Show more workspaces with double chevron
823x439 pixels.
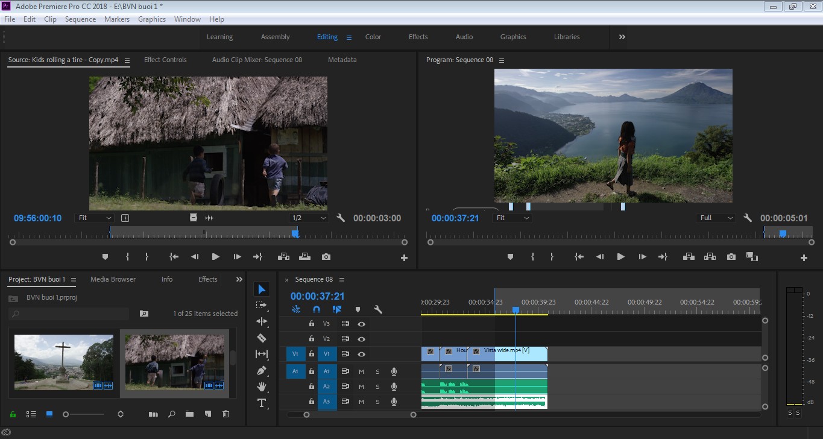pyautogui.click(x=622, y=37)
